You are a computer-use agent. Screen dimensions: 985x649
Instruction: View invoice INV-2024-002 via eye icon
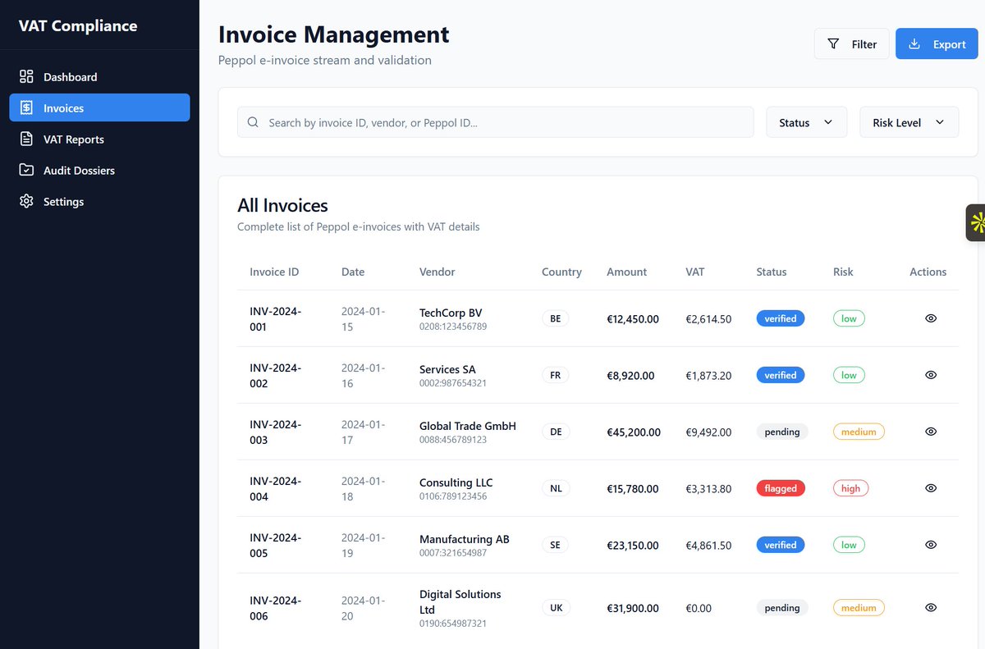(x=931, y=375)
